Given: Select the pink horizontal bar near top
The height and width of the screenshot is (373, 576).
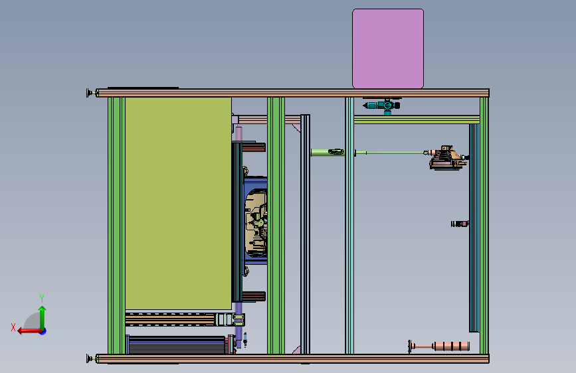Looking at the screenshot, I should tap(269, 119).
